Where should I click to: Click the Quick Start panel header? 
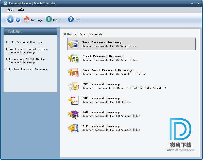coord(30,31)
